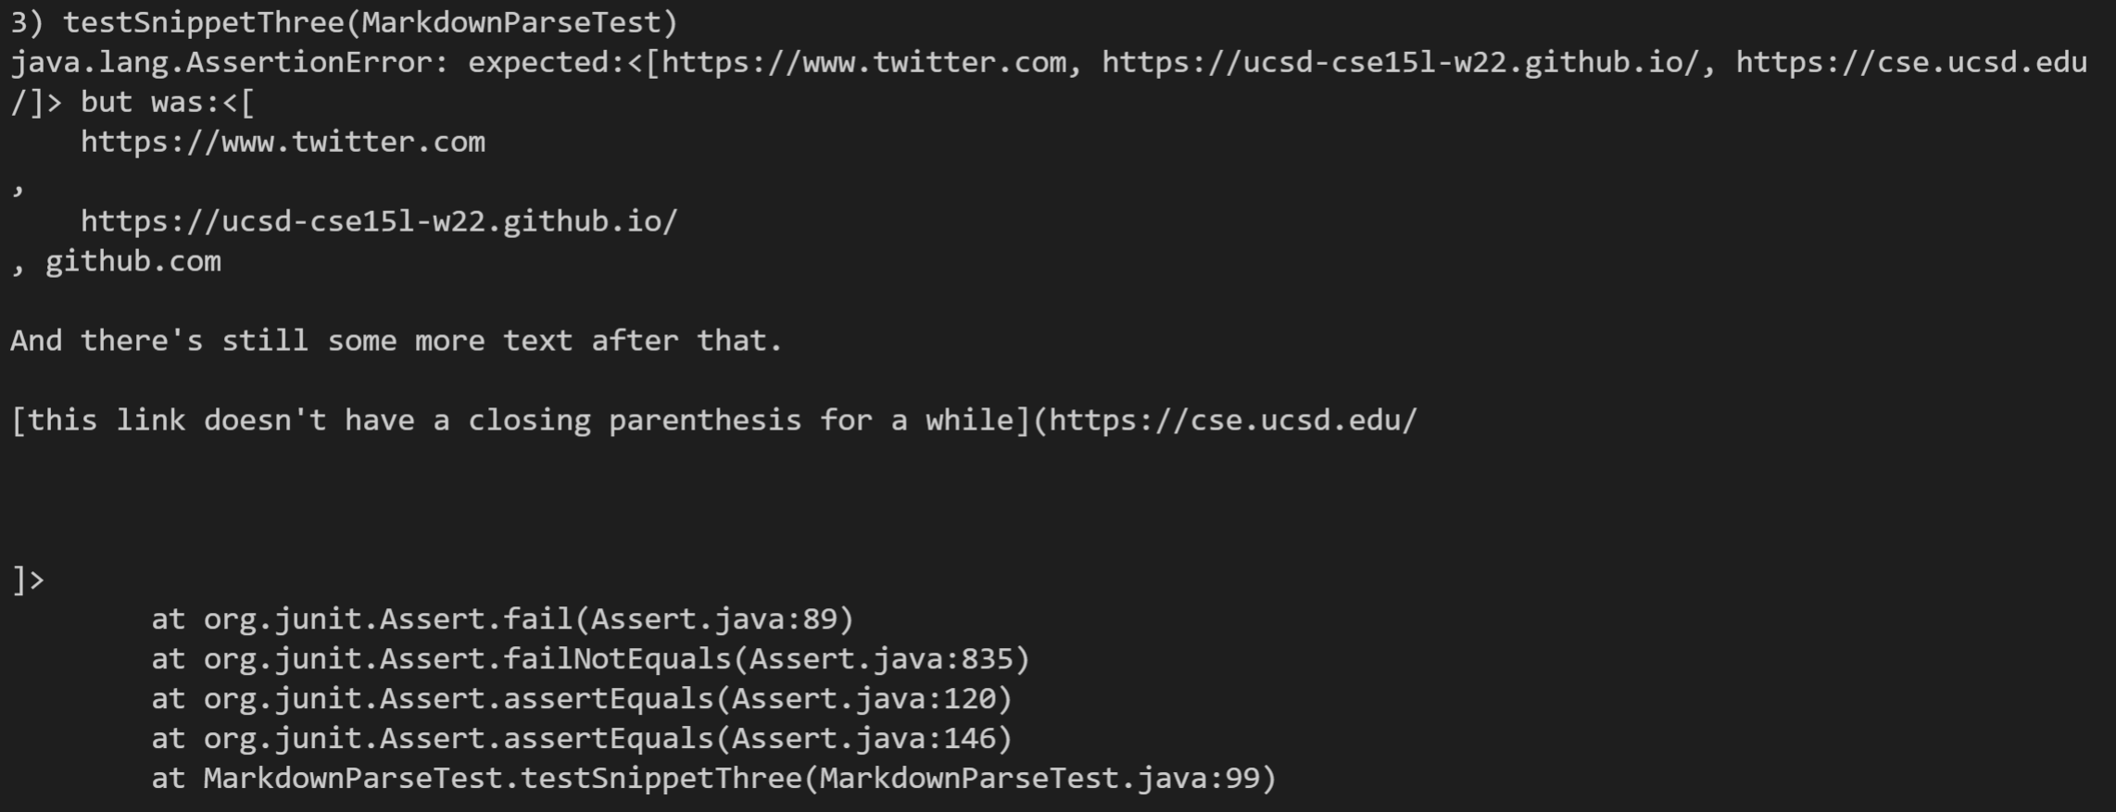This screenshot has height=812, width=2116.
Task: Open the expected https://cse.ucsd.edu link
Action: 1911,63
